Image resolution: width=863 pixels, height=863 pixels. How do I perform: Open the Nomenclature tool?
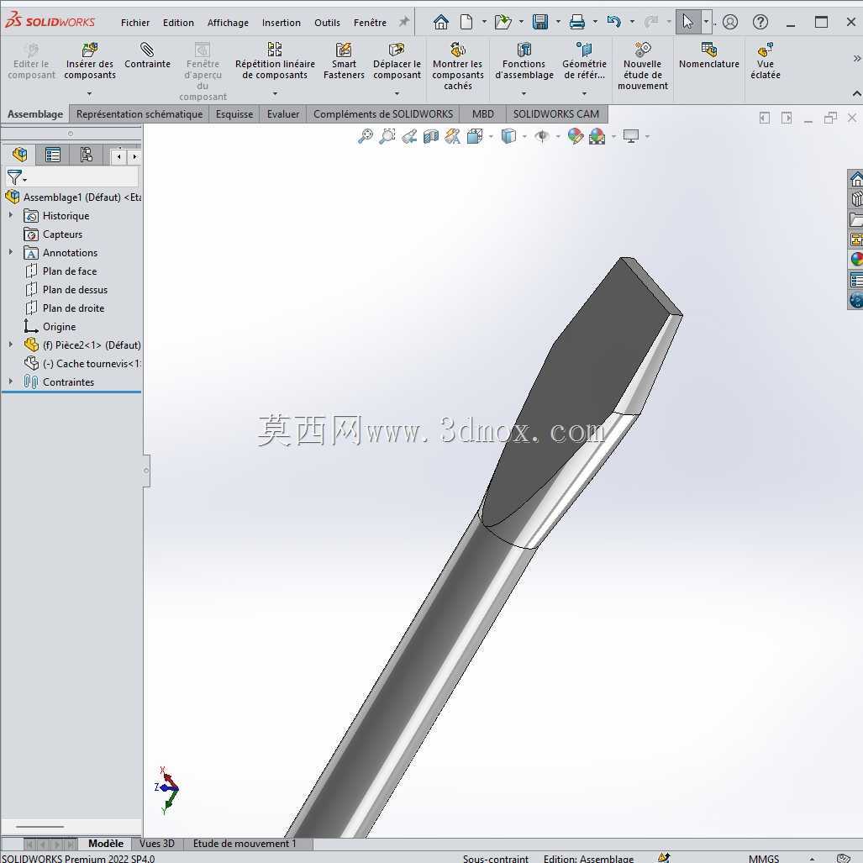coord(709,56)
